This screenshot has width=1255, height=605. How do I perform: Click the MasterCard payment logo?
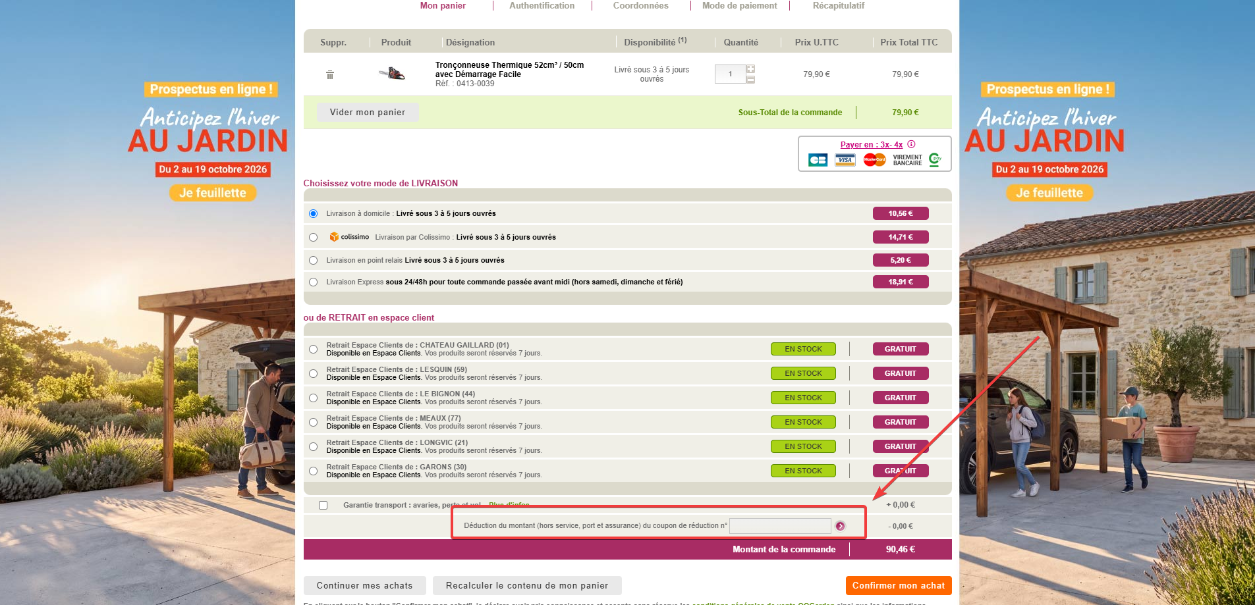[x=874, y=160]
